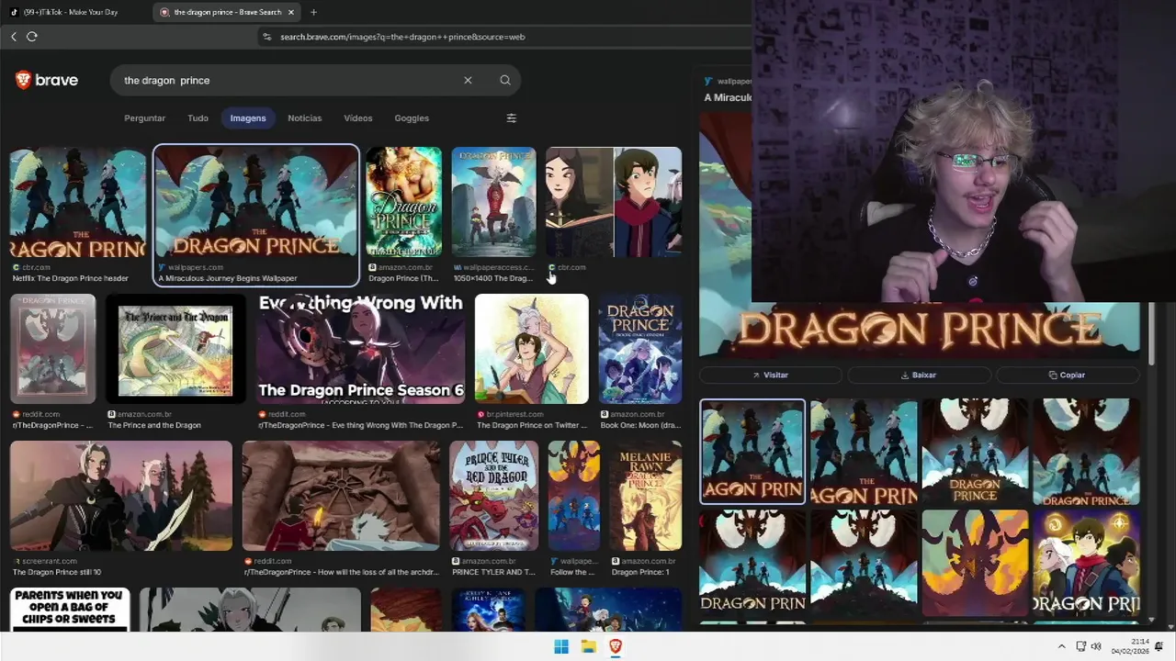The height and width of the screenshot is (661, 1176).
Task: Open The Dragon Prince still 10 image
Action: [x=121, y=496]
